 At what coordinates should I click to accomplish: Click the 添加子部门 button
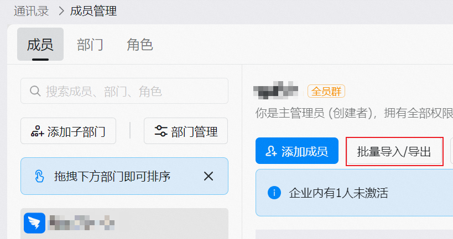pyautogui.click(x=68, y=131)
